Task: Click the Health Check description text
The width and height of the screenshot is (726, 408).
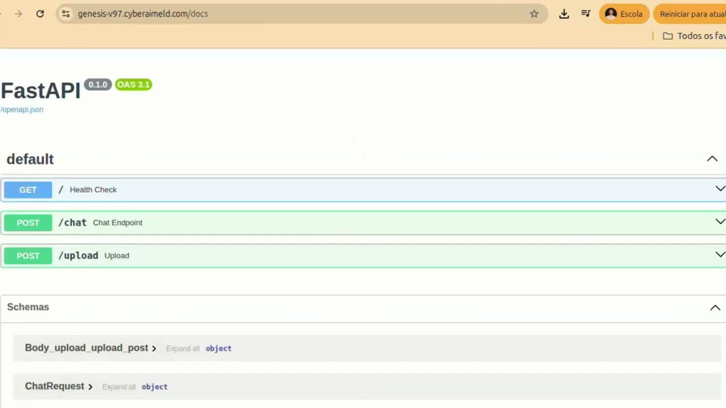Action: [93, 190]
